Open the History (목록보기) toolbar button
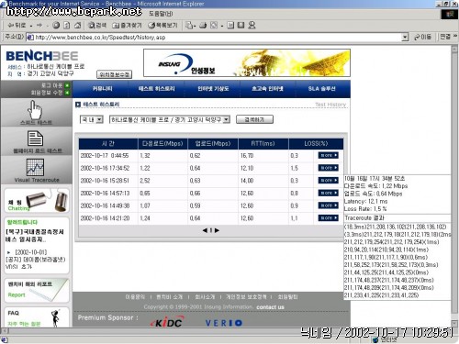459x344 pixels. 162,26
